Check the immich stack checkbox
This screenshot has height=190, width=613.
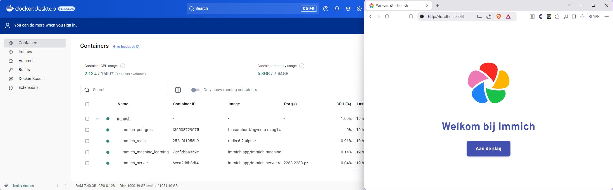coord(87,119)
